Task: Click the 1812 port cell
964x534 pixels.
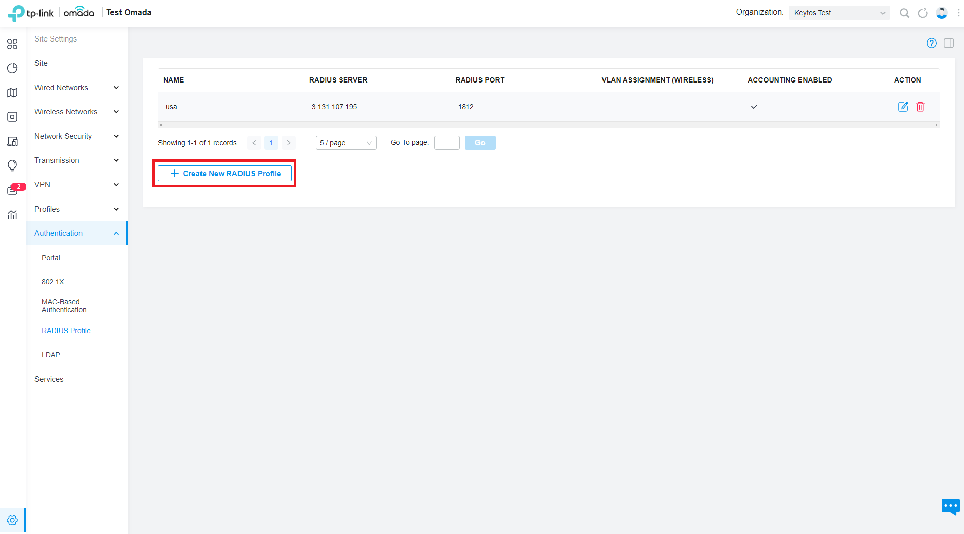Action: click(x=466, y=107)
